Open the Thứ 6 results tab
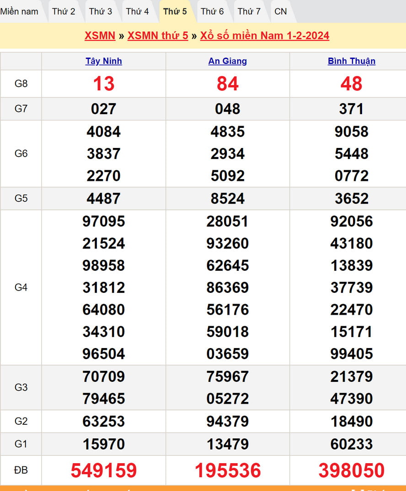 pyautogui.click(x=212, y=11)
